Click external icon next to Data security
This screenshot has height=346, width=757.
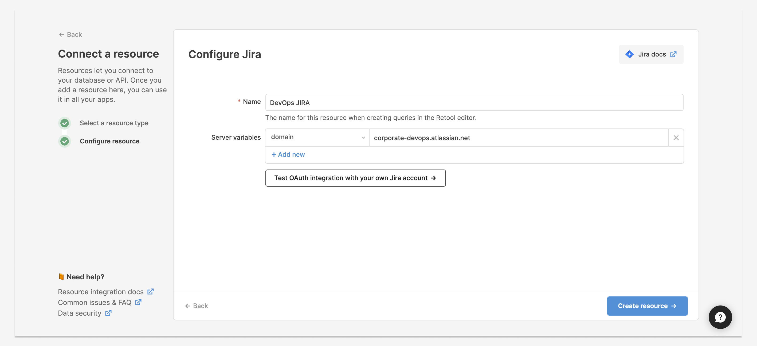108,313
